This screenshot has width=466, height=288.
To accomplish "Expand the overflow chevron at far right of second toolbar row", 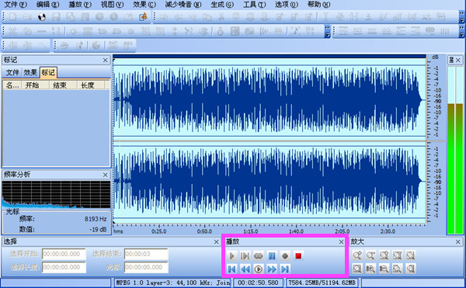I will pos(461,31).
